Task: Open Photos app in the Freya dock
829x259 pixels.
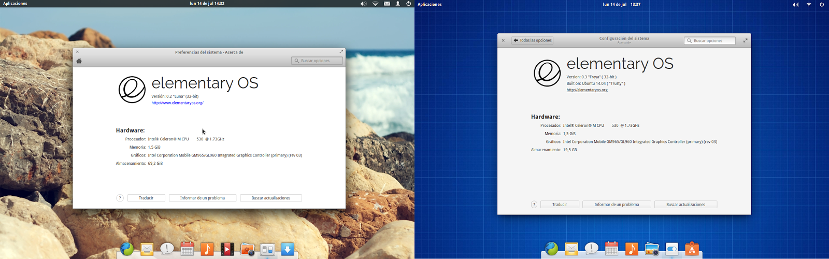Action: click(652, 249)
